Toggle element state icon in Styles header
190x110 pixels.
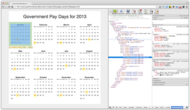coord(185,18)
